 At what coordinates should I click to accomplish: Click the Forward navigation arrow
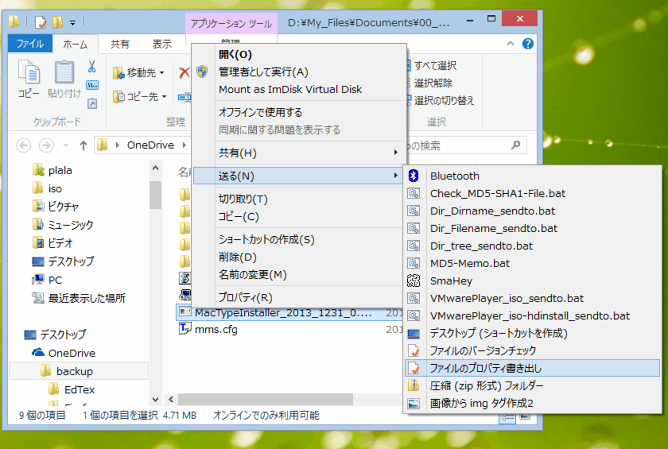tap(46, 145)
